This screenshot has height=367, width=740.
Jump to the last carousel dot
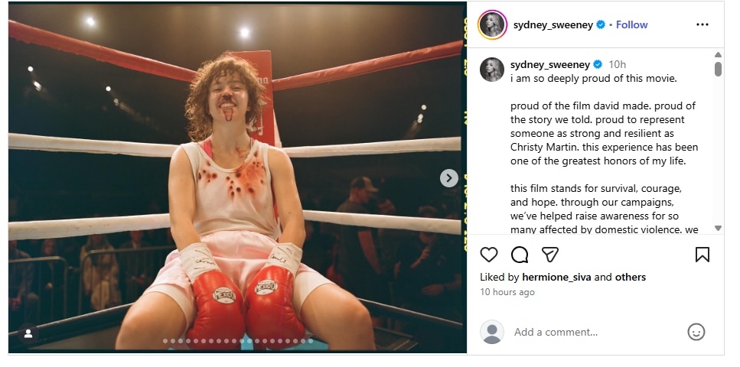tap(310, 341)
